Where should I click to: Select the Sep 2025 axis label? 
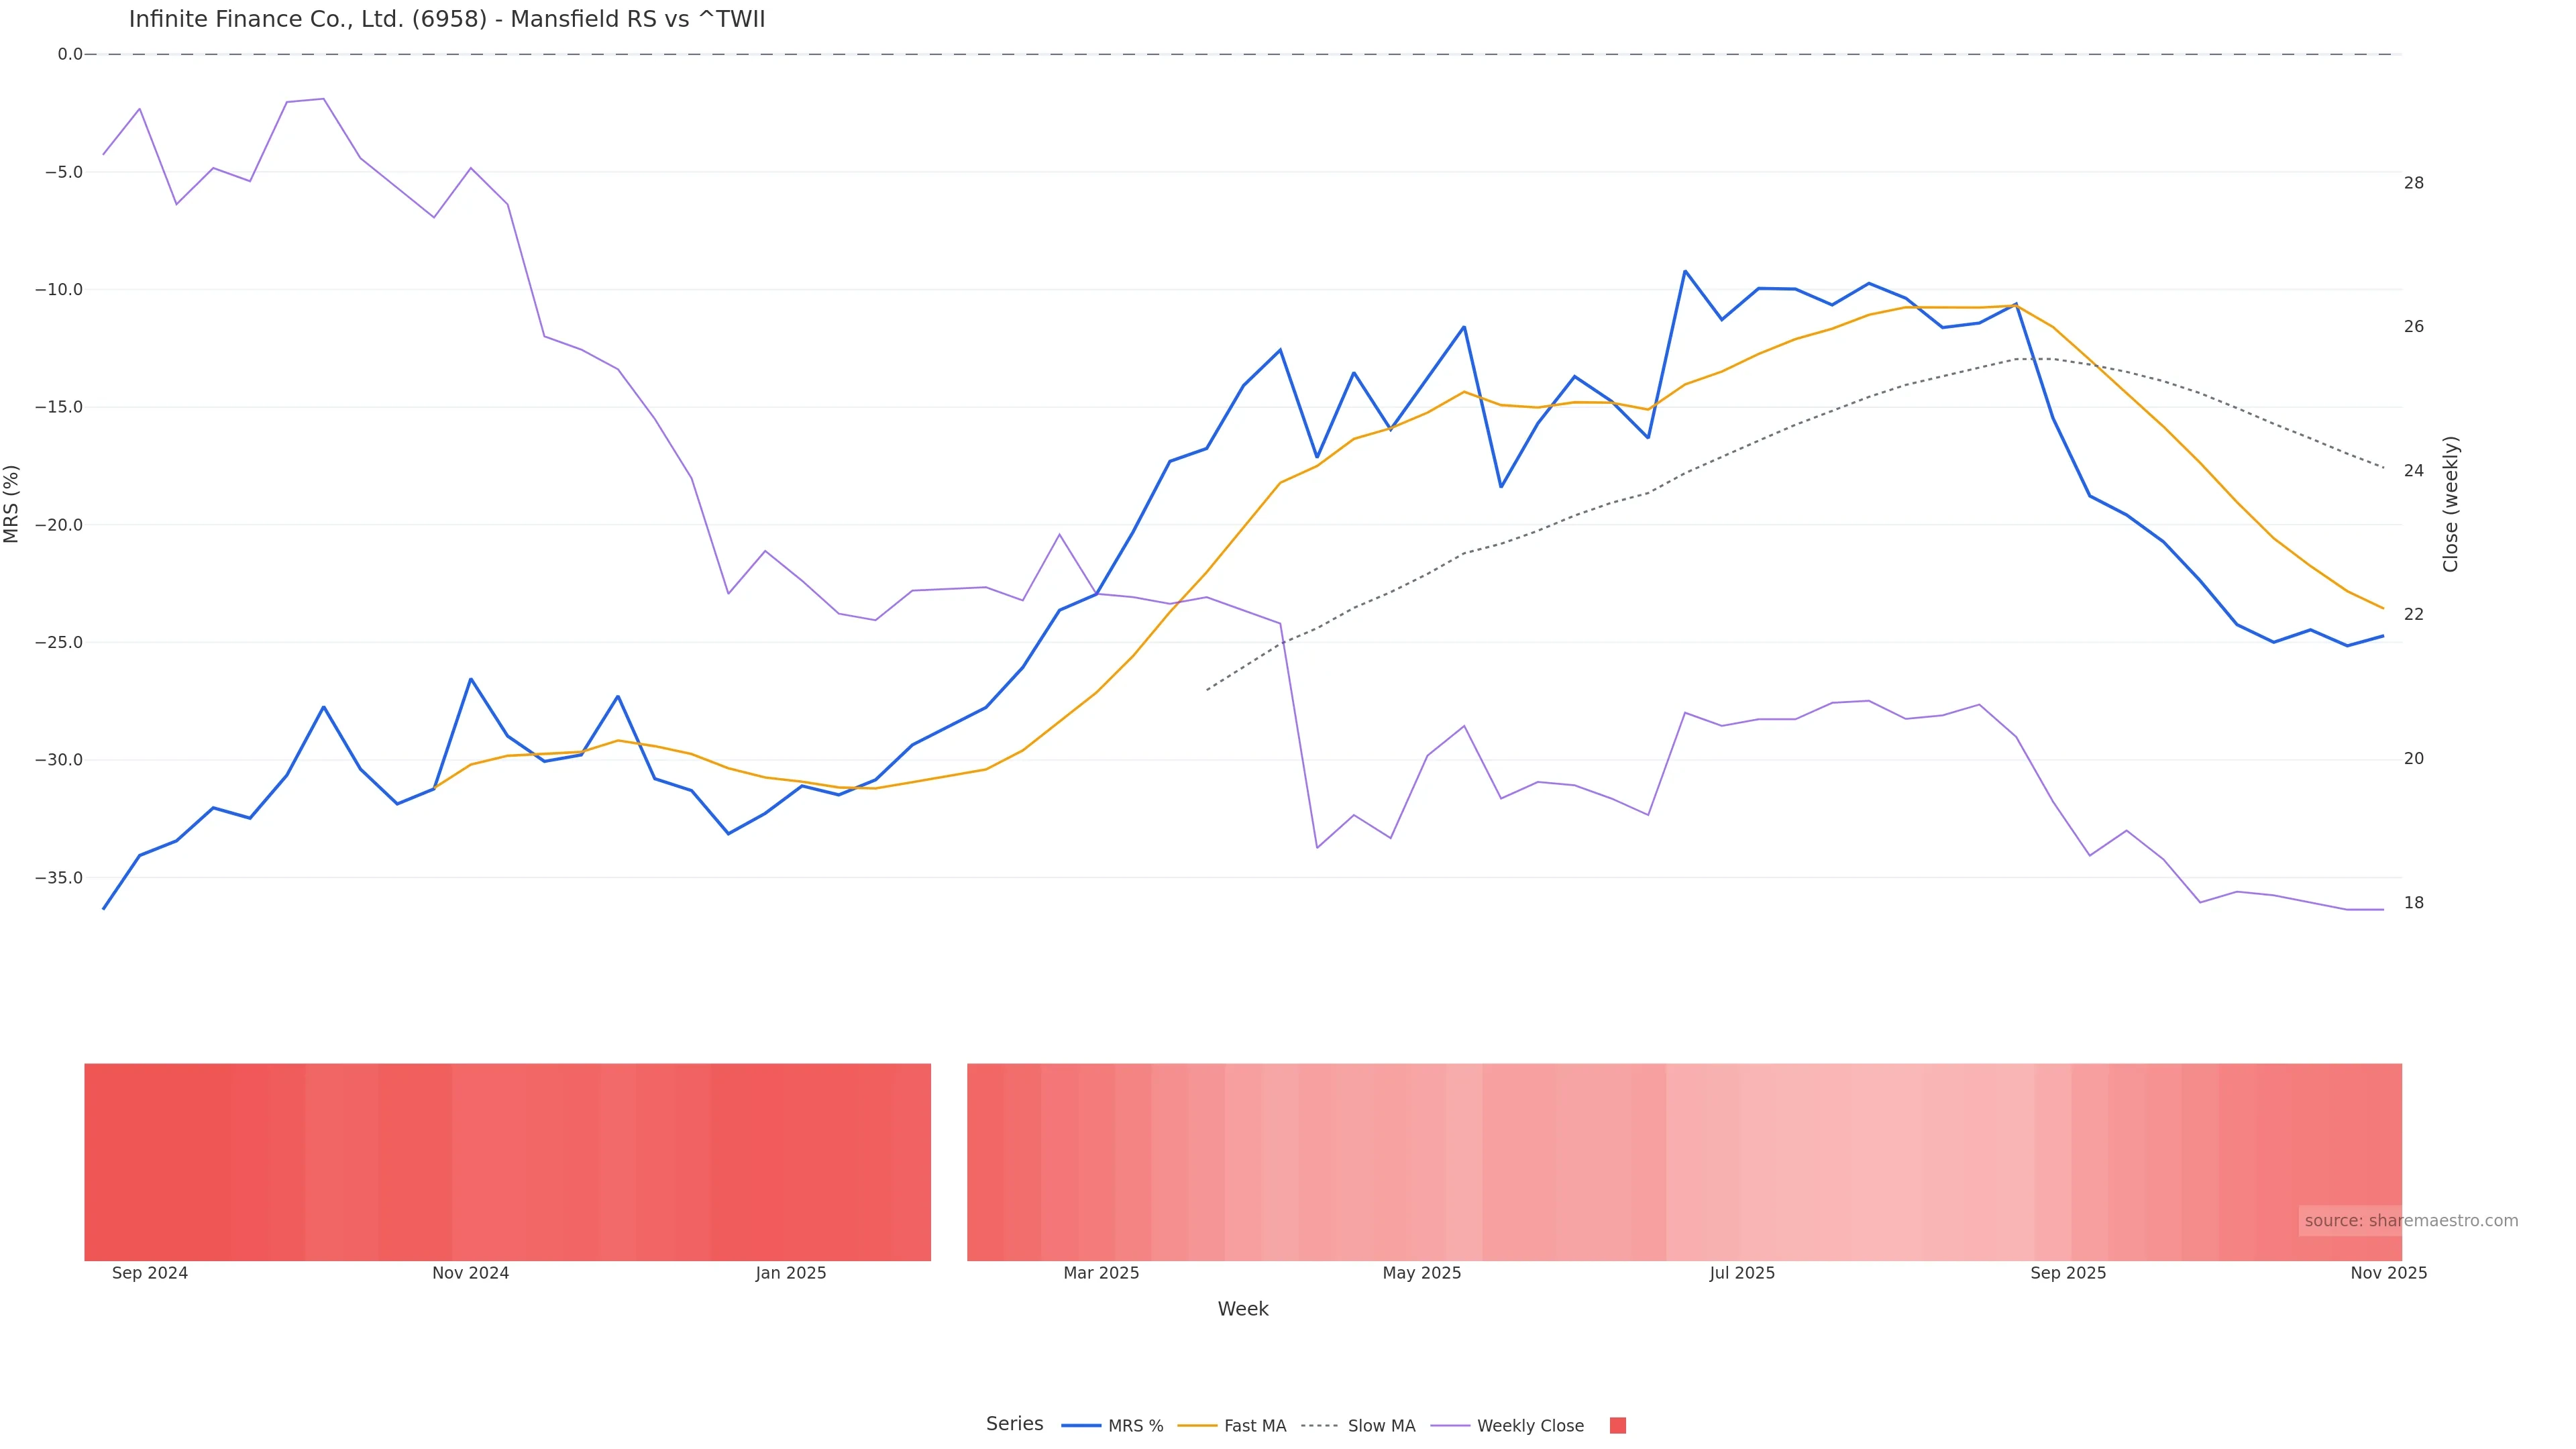coord(2068,1273)
